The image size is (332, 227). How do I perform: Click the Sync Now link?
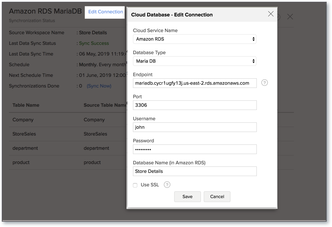pos(99,86)
